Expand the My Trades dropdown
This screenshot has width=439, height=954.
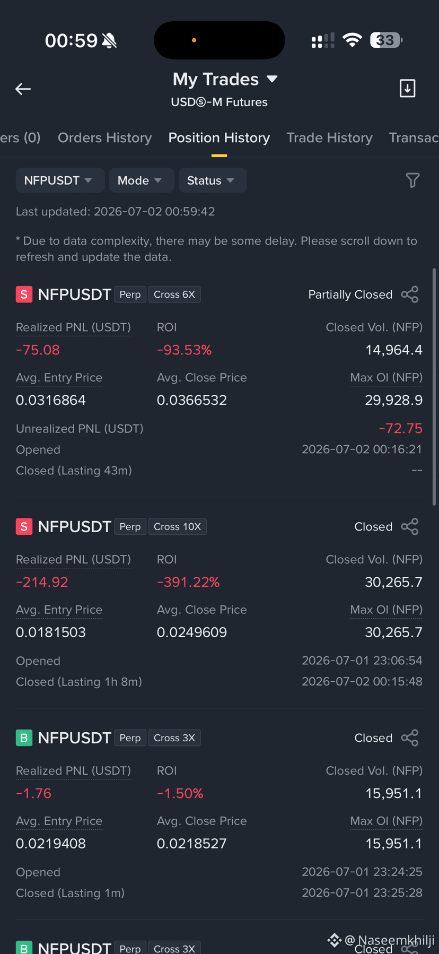coord(225,80)
